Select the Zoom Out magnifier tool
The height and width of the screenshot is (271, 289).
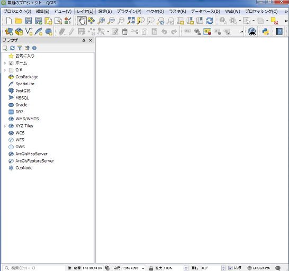[111, 21]
